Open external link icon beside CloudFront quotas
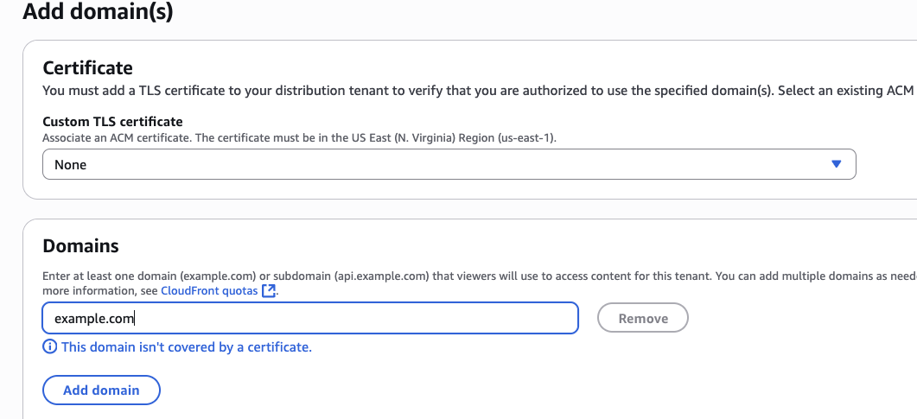The width and height of the screenshot is (917, 419). [268, 291]
